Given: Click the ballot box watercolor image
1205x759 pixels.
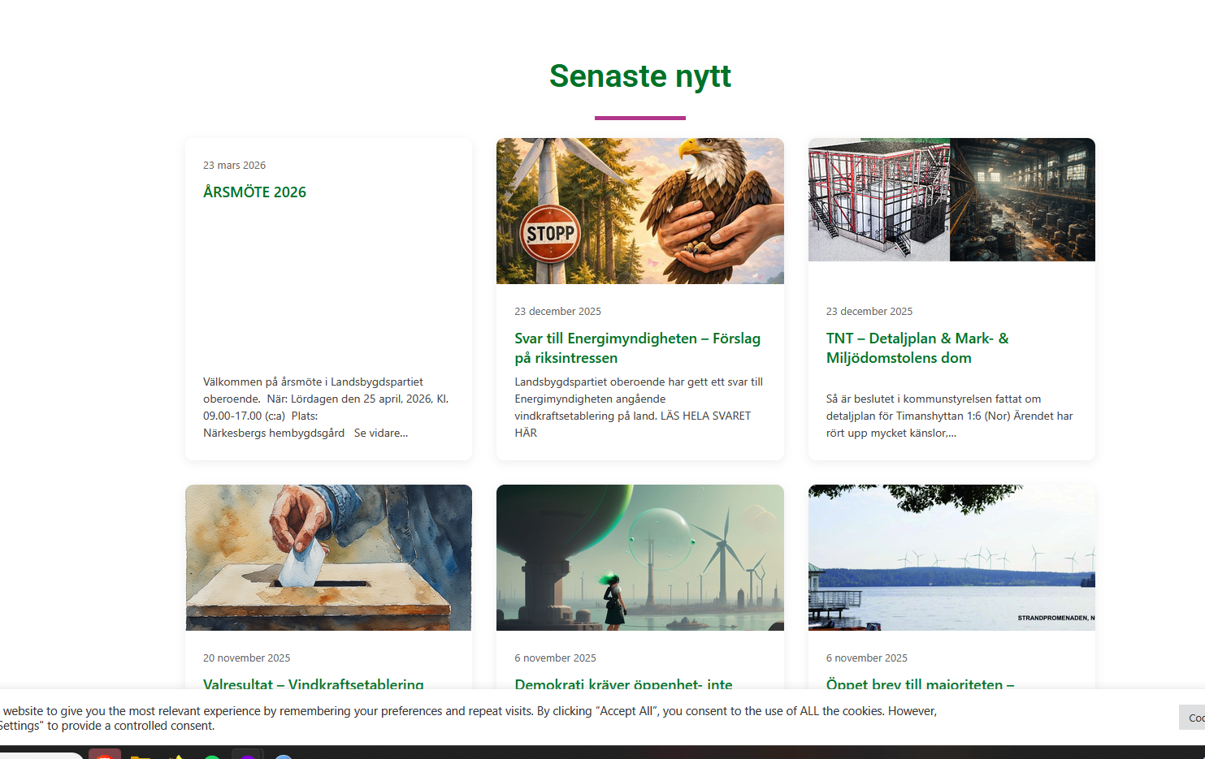Looking at the screenshot, I should pos(328,558).
